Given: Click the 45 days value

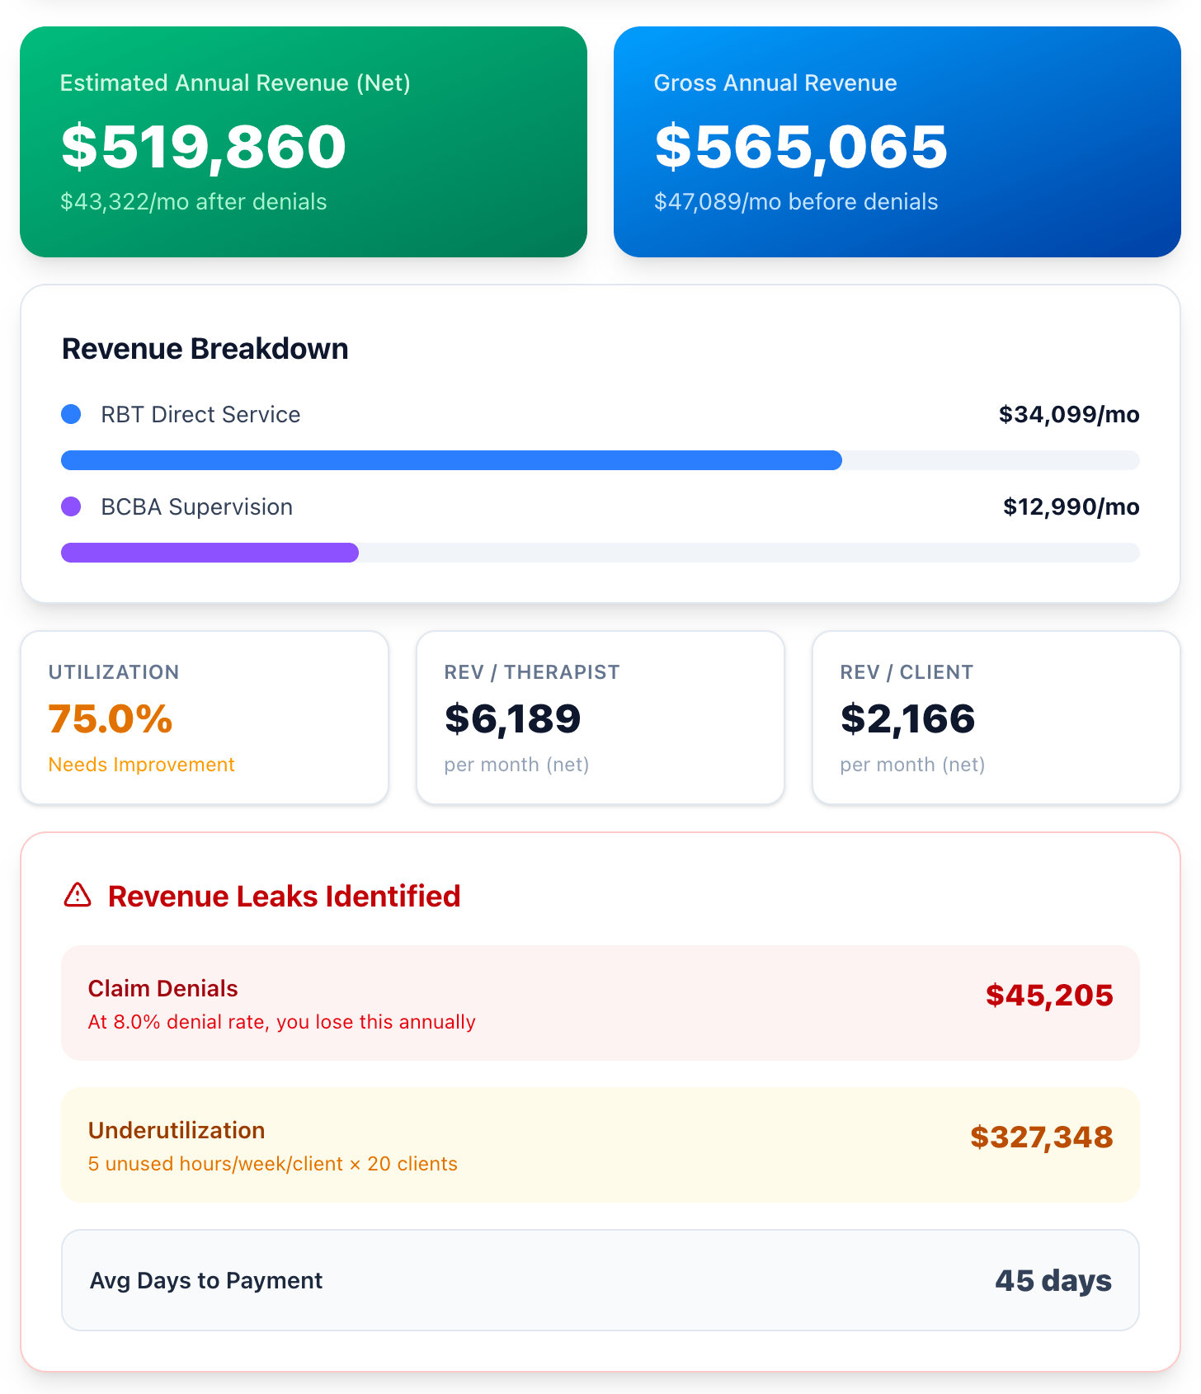Looking at the screenshot, I should [x=1053, y=1280].
